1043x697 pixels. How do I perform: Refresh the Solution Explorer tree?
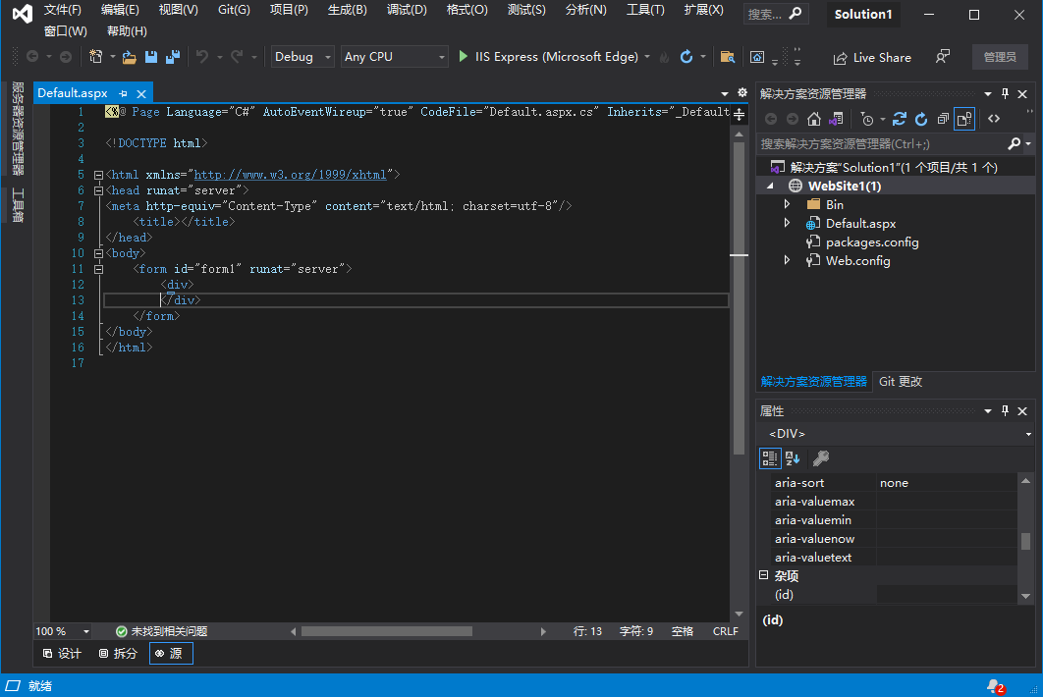pos(921,119)
